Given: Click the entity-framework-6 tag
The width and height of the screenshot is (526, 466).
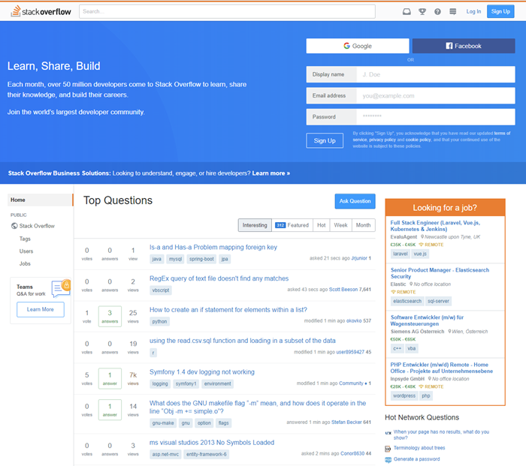Looking at the screenshot, I should (x=207, y=454).
